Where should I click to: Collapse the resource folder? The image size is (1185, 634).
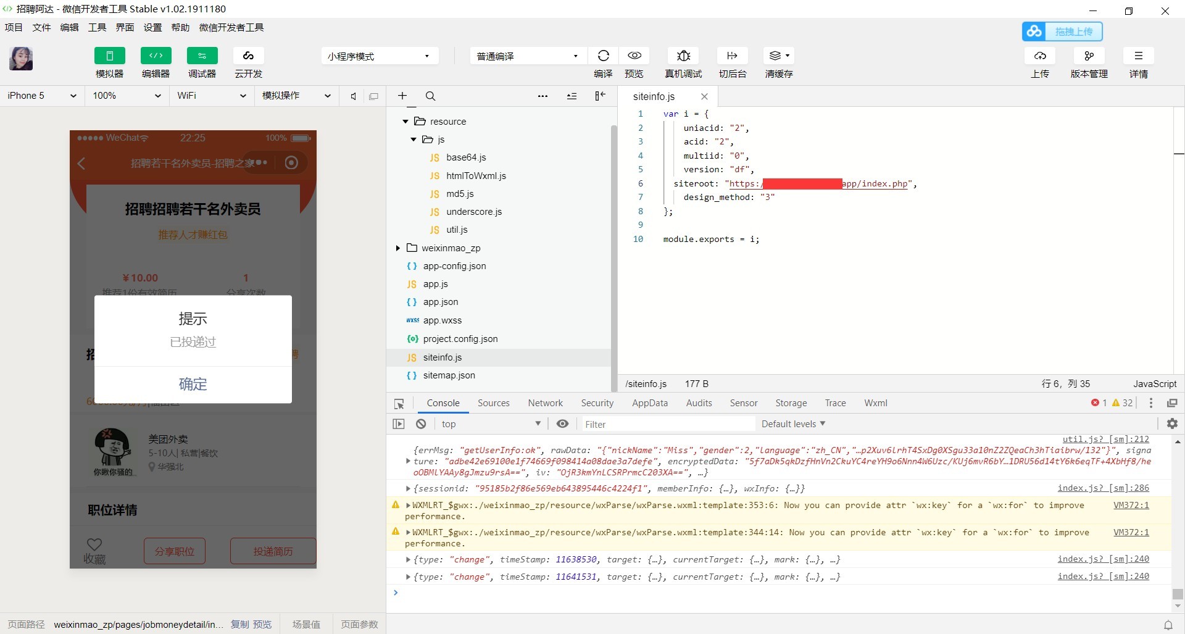coord(405,122)
